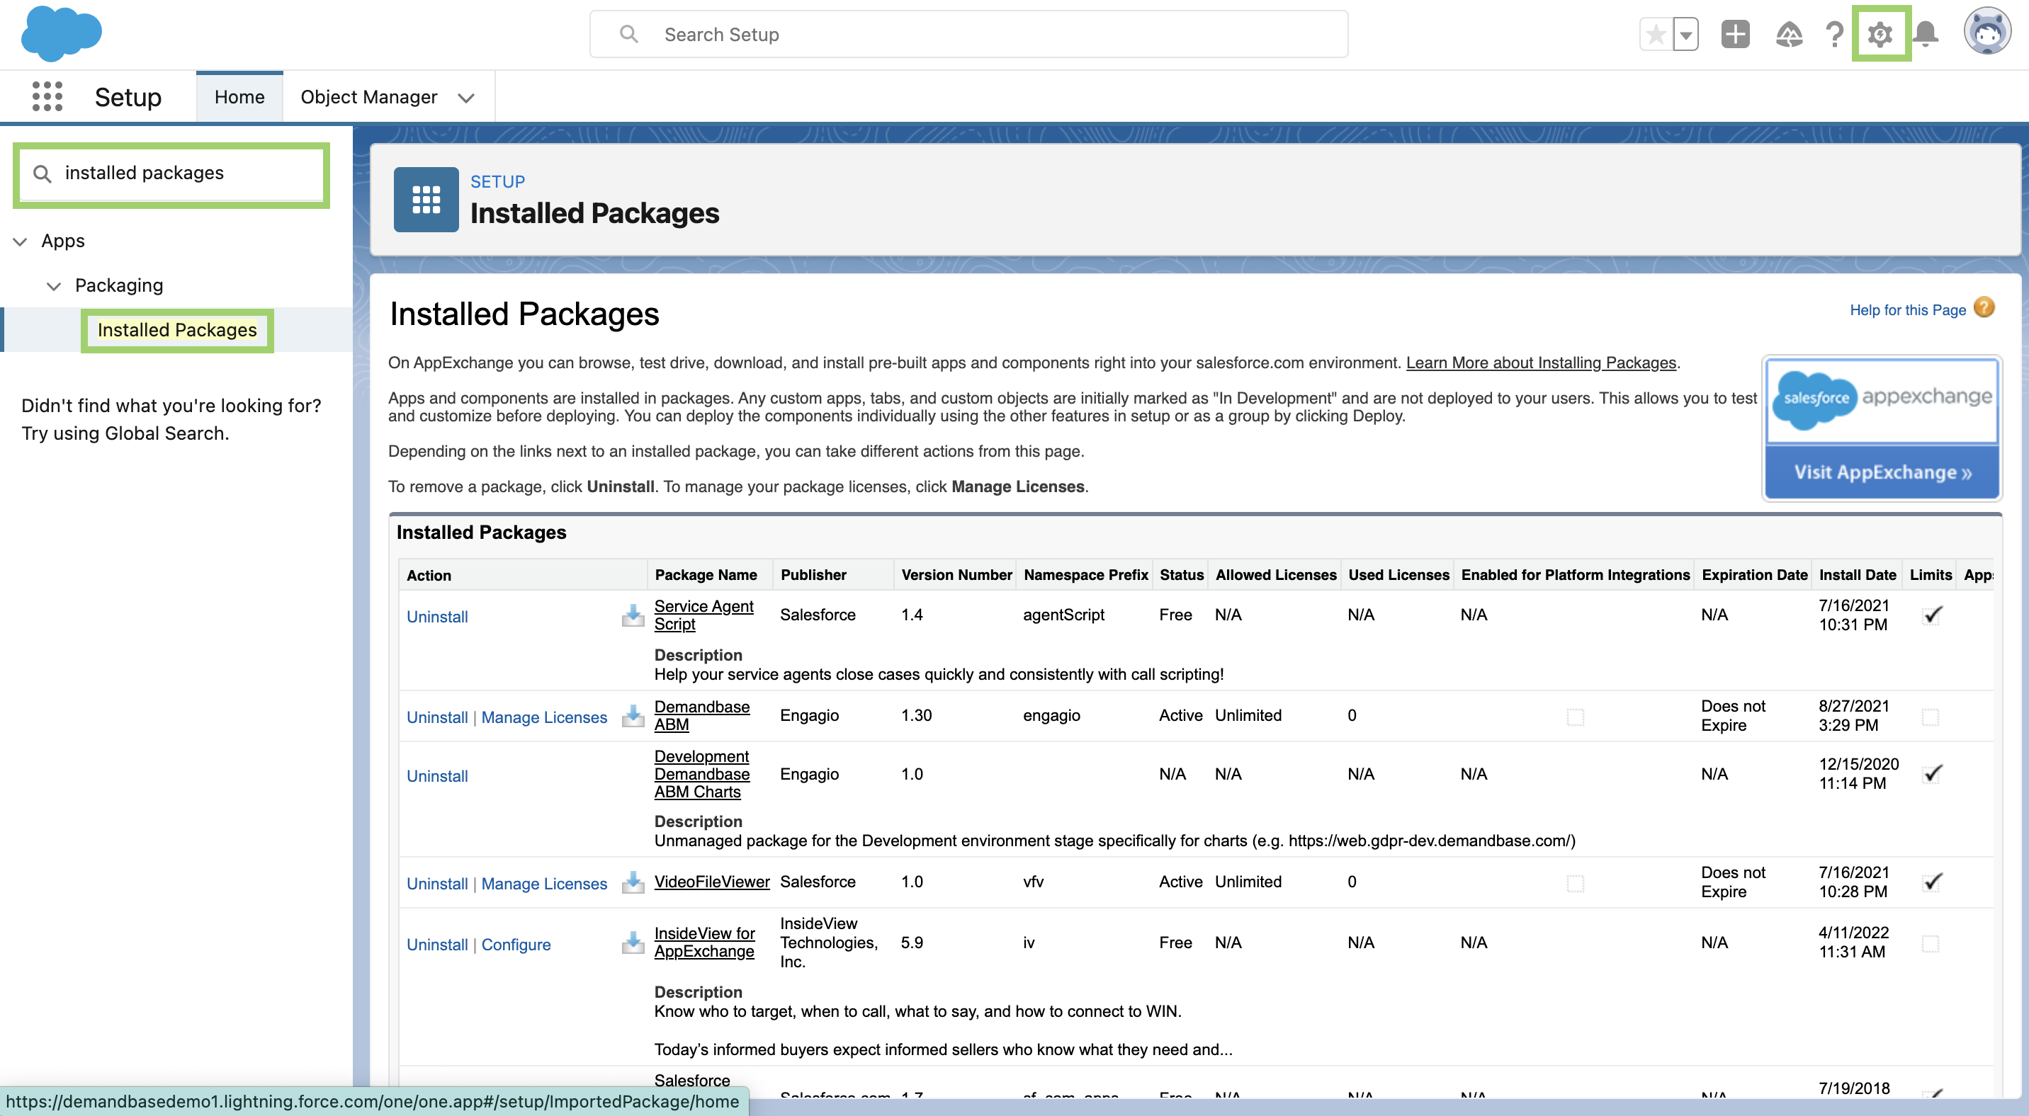Open the Global Actions plus icon

[1735, 35]
